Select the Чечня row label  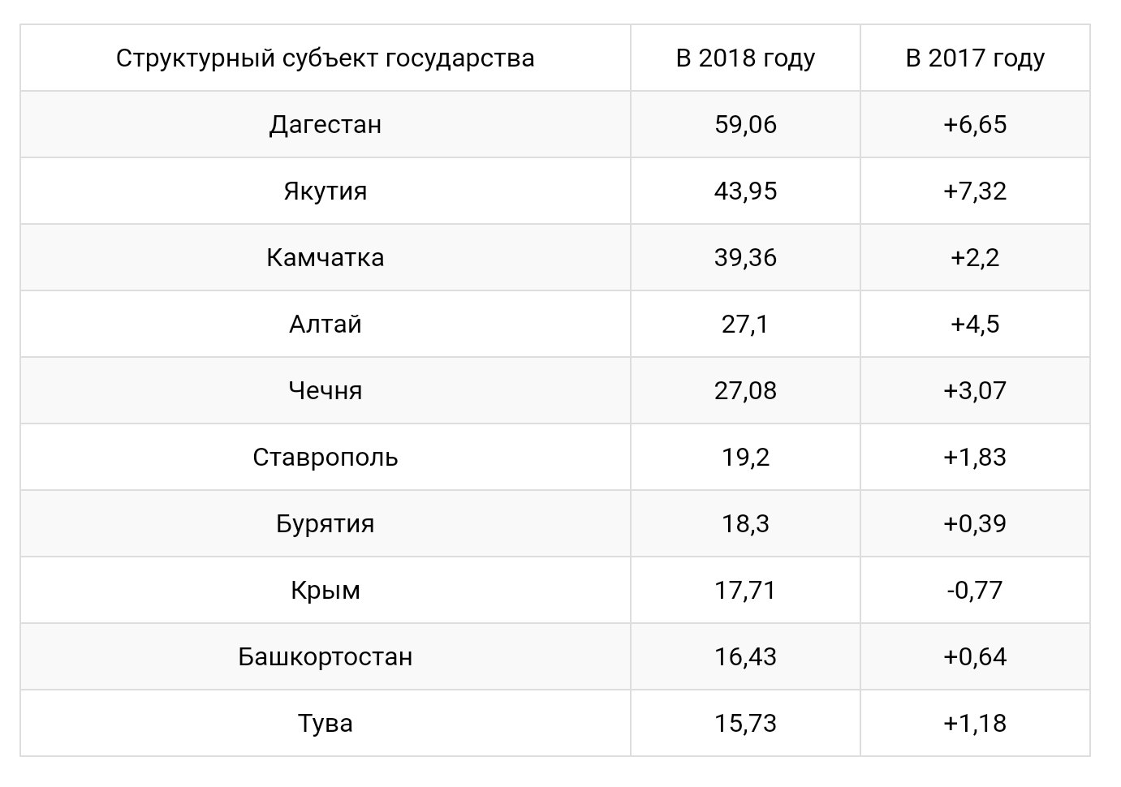[326, 390]
